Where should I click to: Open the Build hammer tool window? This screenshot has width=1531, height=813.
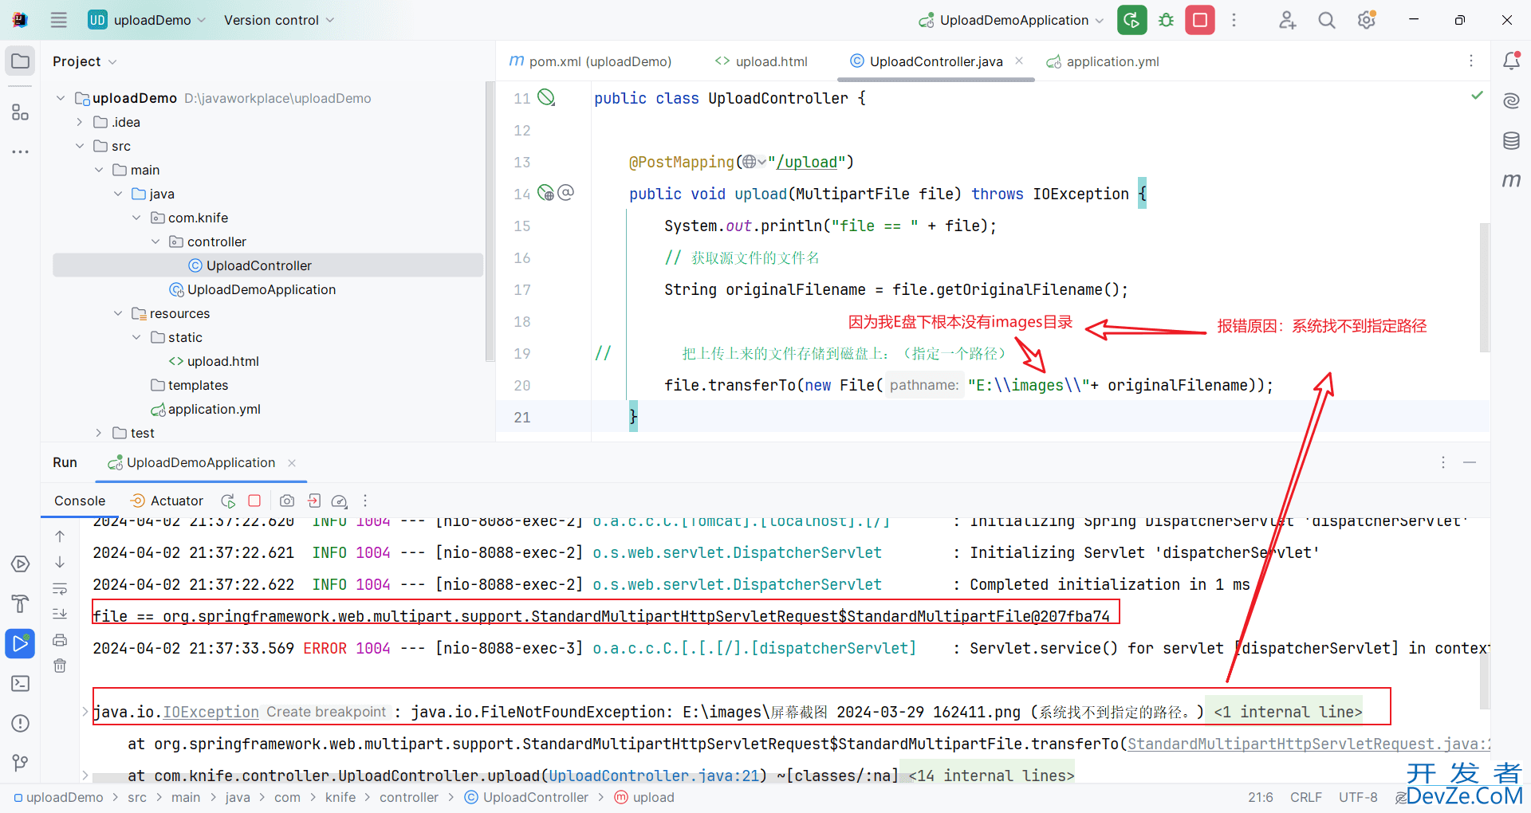click(x=21, y=603)
